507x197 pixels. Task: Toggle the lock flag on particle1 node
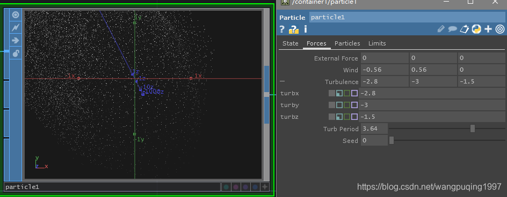pos(16,53)
